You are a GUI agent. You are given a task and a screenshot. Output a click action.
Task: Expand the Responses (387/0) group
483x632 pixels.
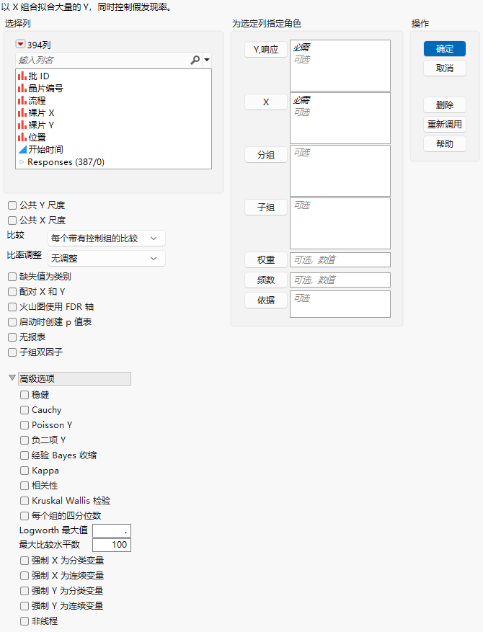click(22, 162)
